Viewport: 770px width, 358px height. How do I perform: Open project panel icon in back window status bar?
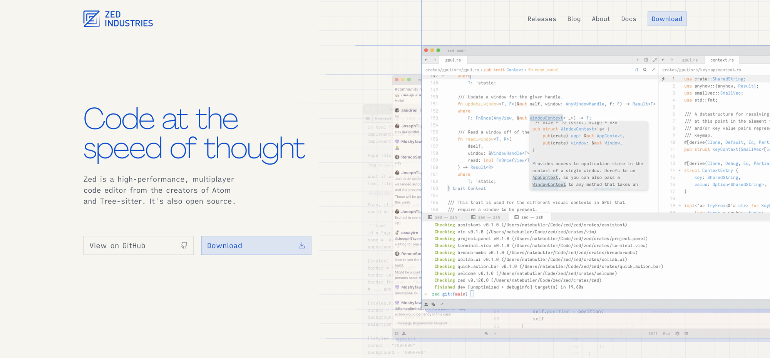point(397,333)
